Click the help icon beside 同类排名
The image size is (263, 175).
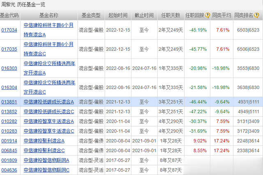[x=256, y=15]
